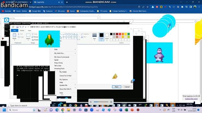The height and width of the screenshot is (113, 202).
Task: Select the oval shape in Paint shapes gallery
Action: [x=66, y=34]
